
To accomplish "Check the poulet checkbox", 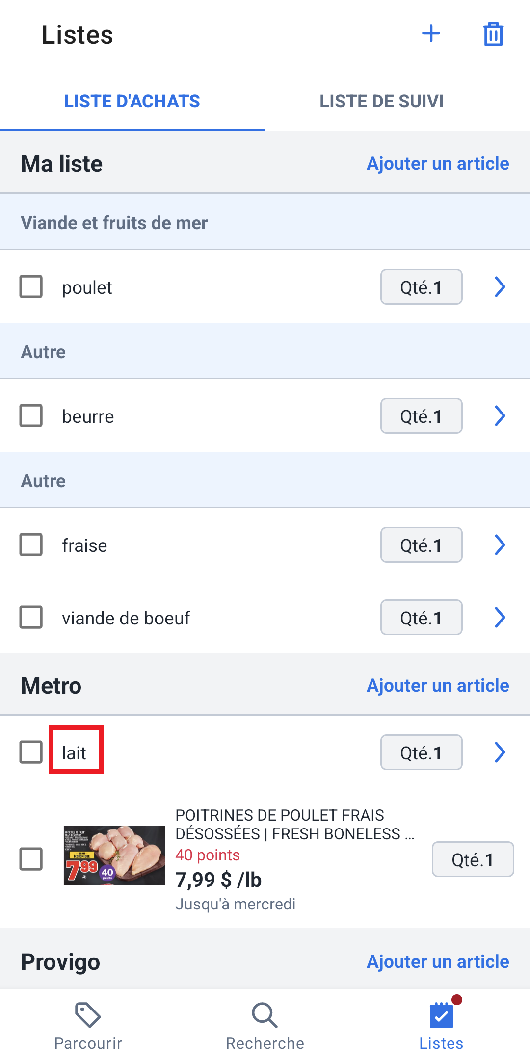I will point(31,286).
